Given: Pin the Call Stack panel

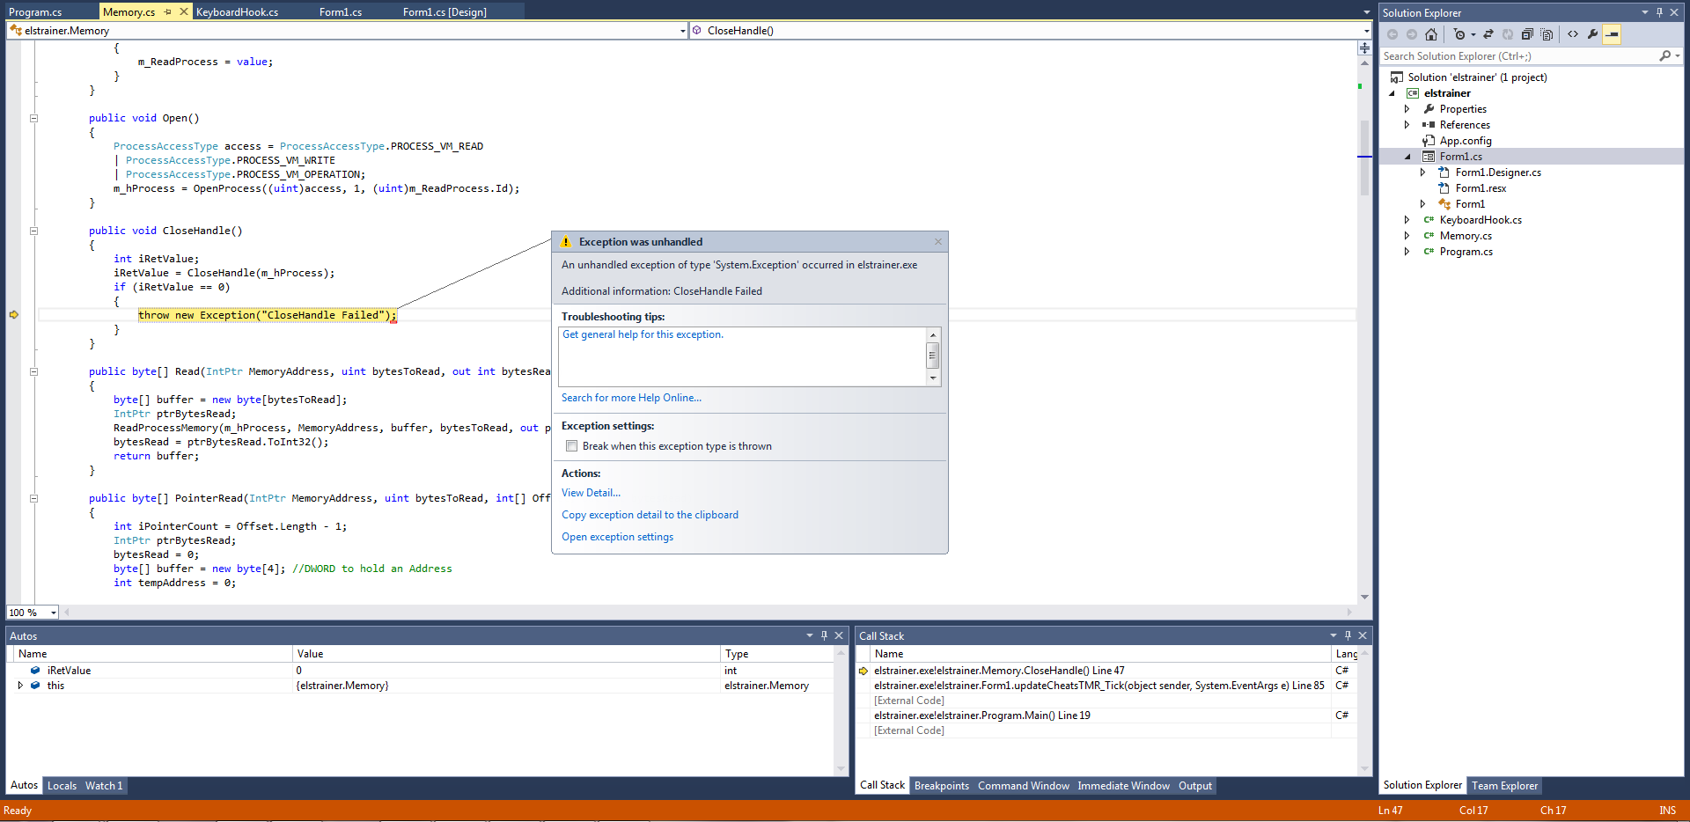Looking at the screenshot, I should (x=1348, y=635).
